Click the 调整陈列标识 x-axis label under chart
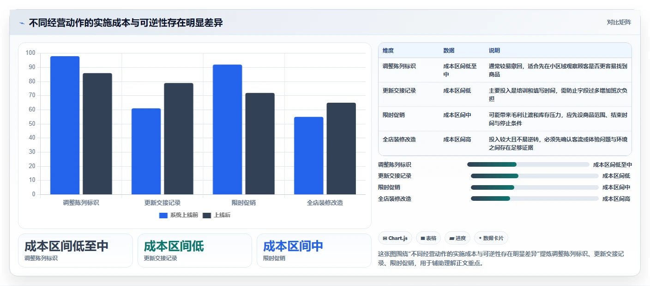 coord(81,203)
